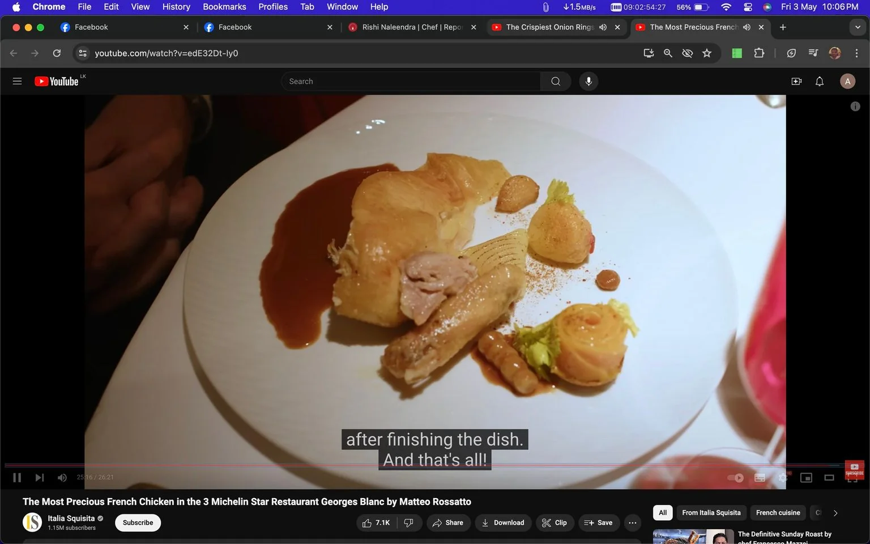Image resolution: width=870 pixels, height=544 pixels.
Task: Open the Extensions puzzle icon
Action: 759,53
